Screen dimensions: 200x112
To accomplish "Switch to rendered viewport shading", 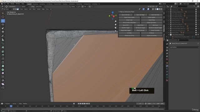I will coord(162,9).
